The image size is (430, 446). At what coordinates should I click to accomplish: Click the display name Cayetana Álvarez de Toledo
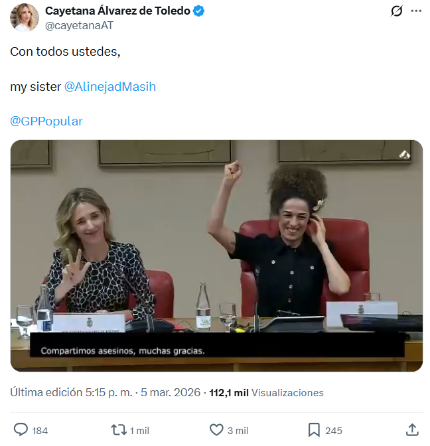click(117, 11)
